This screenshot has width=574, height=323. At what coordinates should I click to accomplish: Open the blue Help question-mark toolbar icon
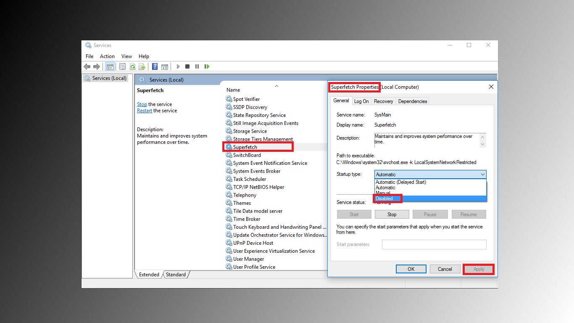click(155, 66)
